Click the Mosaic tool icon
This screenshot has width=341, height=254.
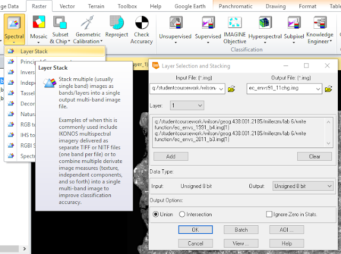click(39, 22)
